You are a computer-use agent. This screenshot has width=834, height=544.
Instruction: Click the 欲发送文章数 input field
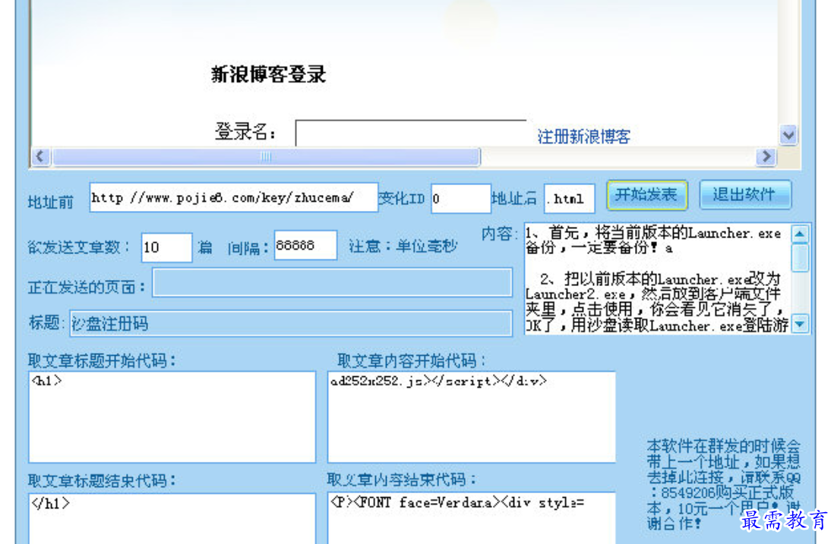166,247
